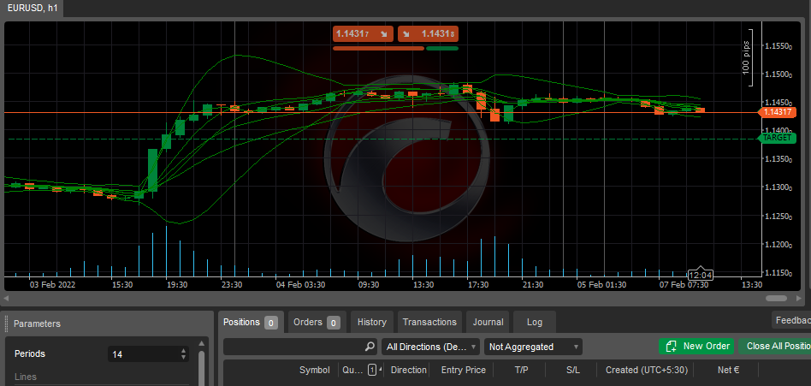Click the 1.15000 price axis label
The image size is (811, 386).
778,75
